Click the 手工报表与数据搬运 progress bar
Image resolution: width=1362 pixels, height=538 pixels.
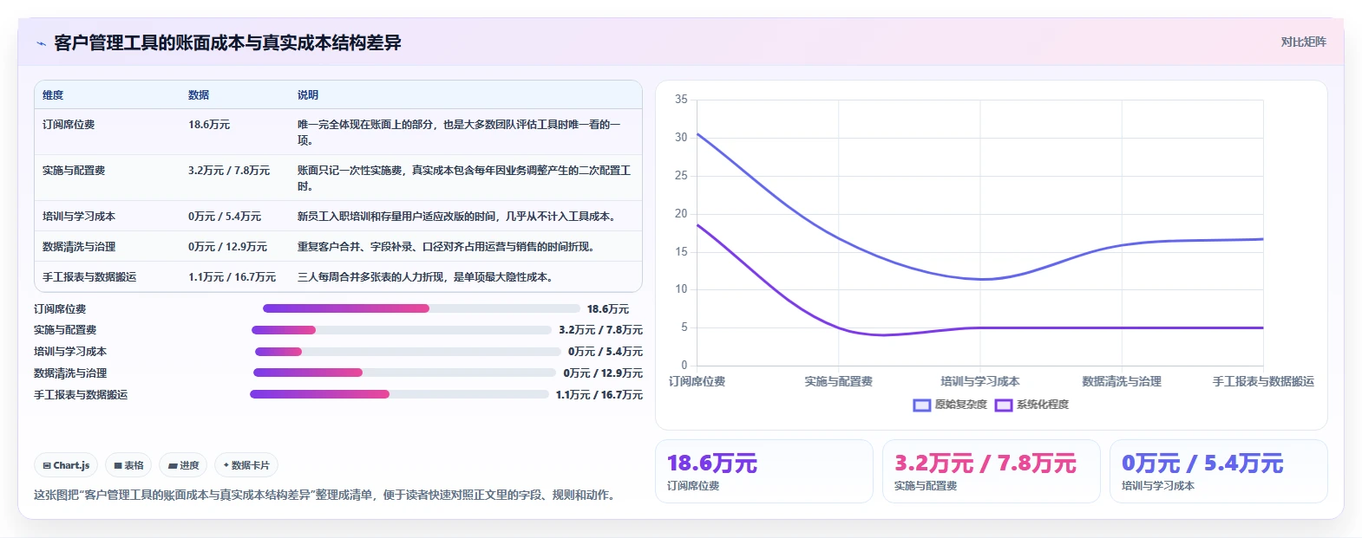(x=399, y=394)
